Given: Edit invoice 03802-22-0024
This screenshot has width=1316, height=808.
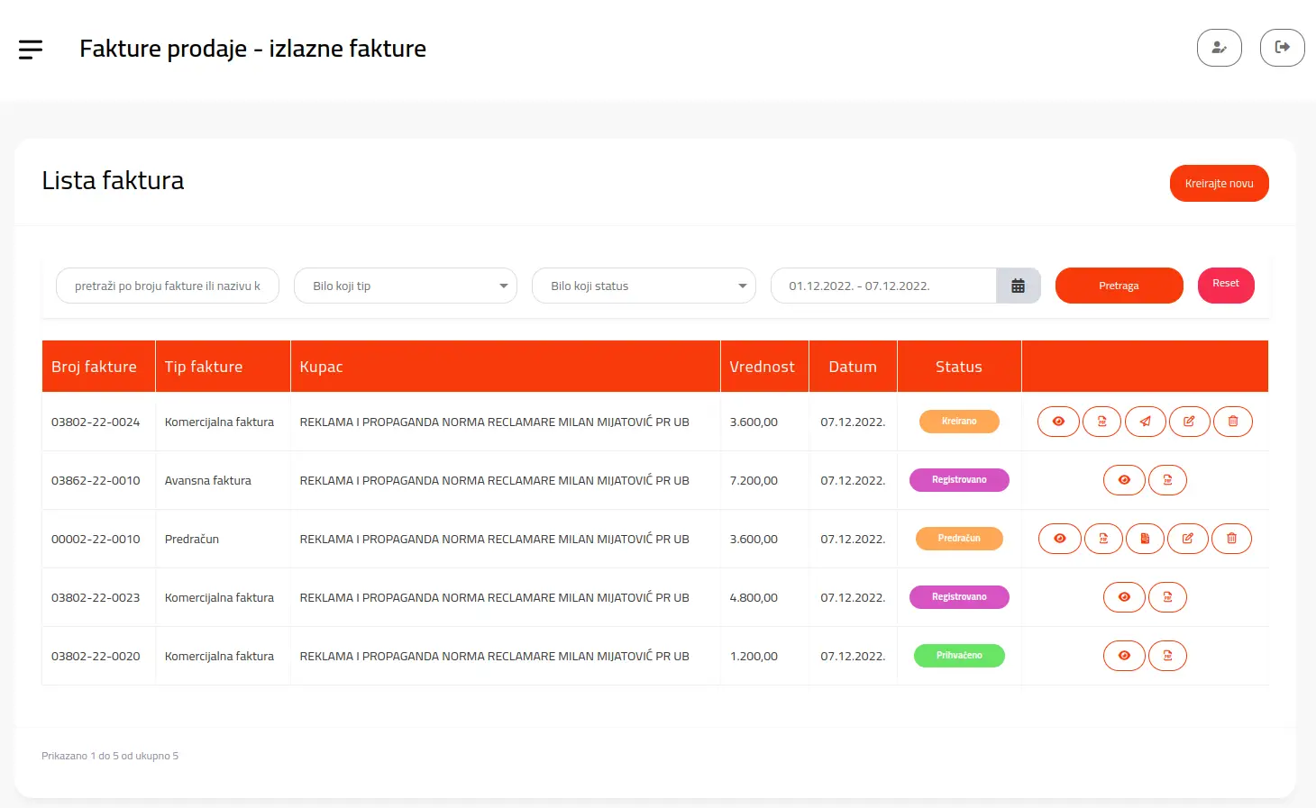Looking at the screenshot, I should coord(1189,422).
